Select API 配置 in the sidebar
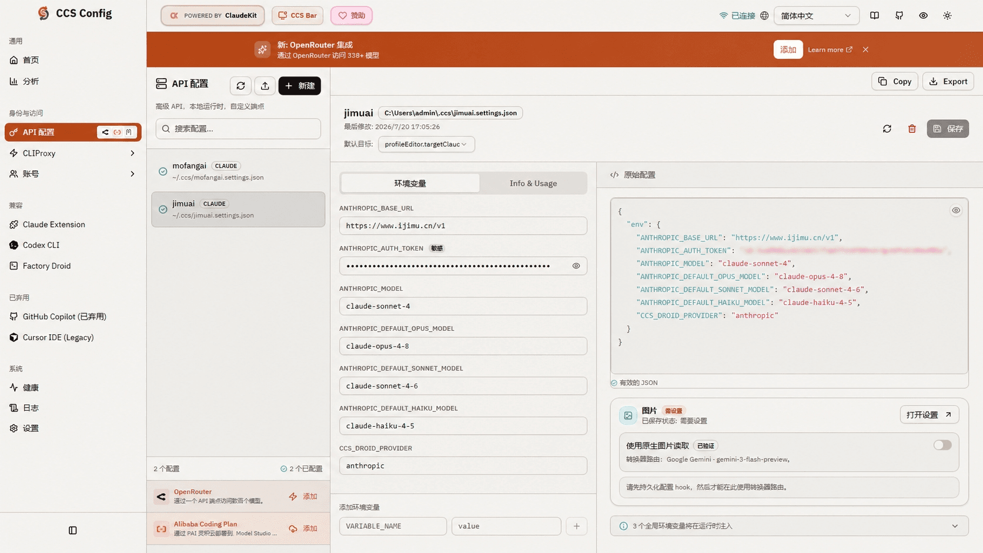 point(73,132)
